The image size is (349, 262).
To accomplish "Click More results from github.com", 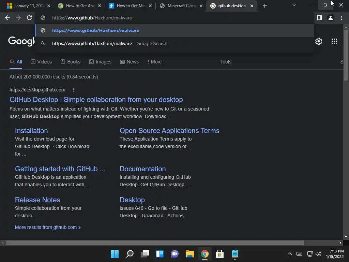I will 48,227.
